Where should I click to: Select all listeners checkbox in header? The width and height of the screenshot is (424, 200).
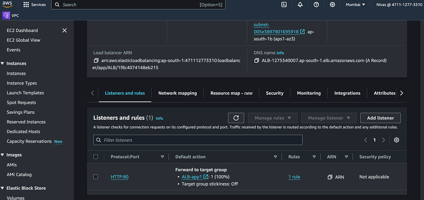tap(96, 157)
